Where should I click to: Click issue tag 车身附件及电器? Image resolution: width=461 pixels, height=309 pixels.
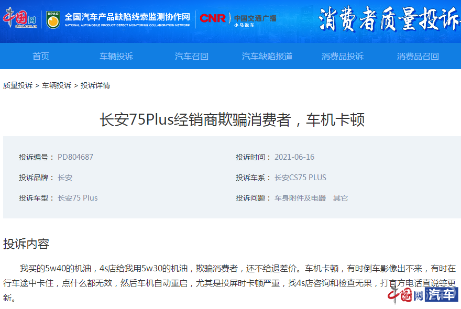[x=300, y=198]
